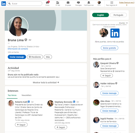Click 147 seguidores under Actividad
Screen dimensions: 135x133
click(x=14, y=71)
